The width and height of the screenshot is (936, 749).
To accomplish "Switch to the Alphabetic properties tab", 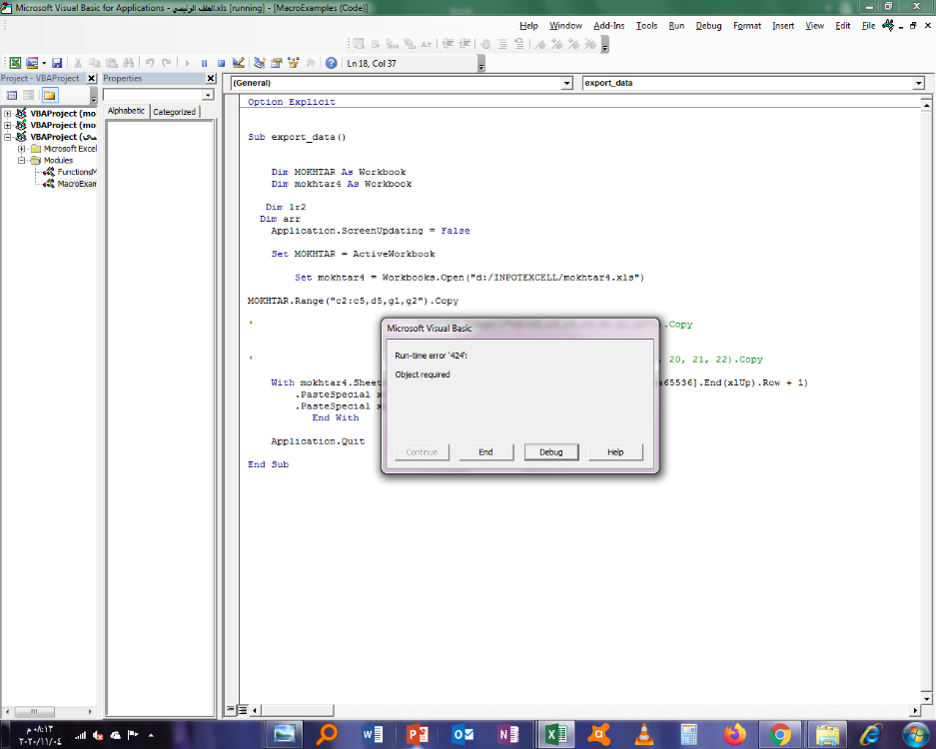I will pos(126,111).
